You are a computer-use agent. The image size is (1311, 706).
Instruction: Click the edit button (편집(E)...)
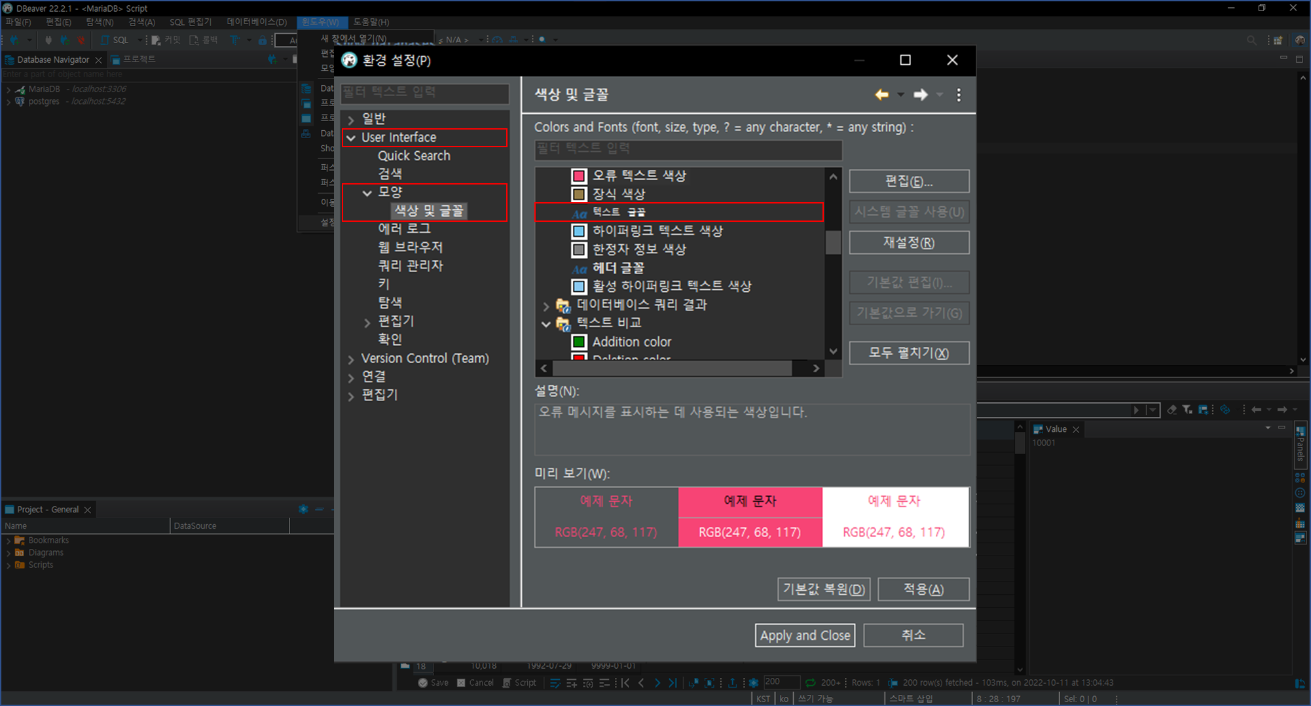pos(909,181)
